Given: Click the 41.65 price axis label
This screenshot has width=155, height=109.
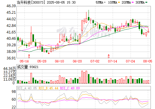Looking at the screenshot, I should click(x=11, y=32).
